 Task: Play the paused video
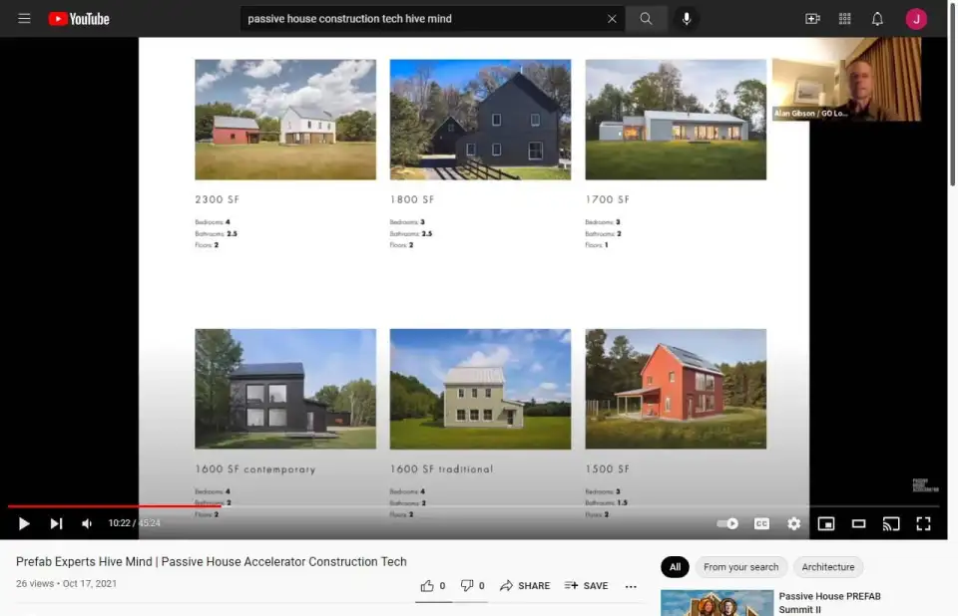(24, 523)
